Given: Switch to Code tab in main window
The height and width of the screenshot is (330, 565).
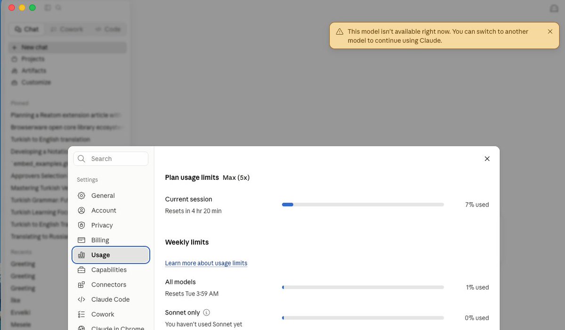Looking at the screenshot, I should tap(108, 29).
